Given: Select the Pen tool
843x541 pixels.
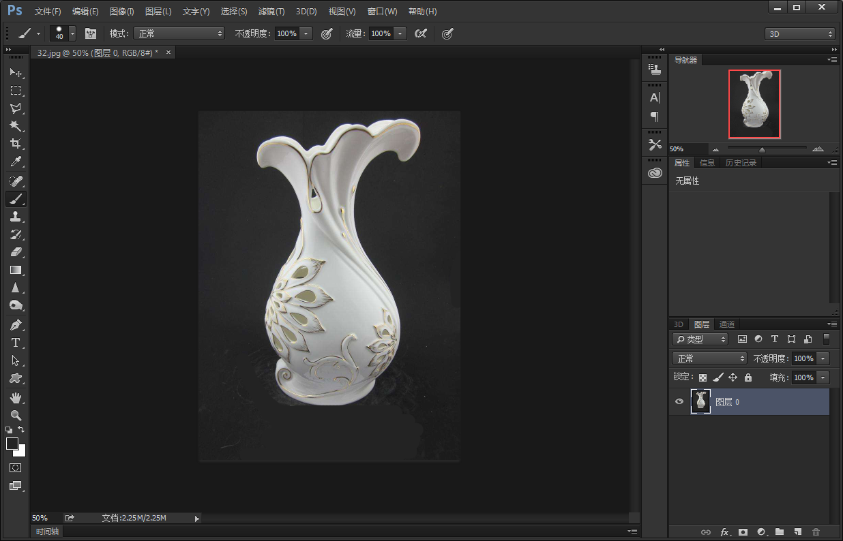Looking at the screenshot, I should pos(15,325).
